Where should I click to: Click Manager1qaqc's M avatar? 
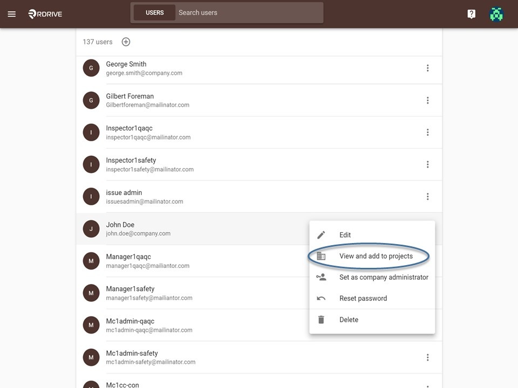(91, 261)
